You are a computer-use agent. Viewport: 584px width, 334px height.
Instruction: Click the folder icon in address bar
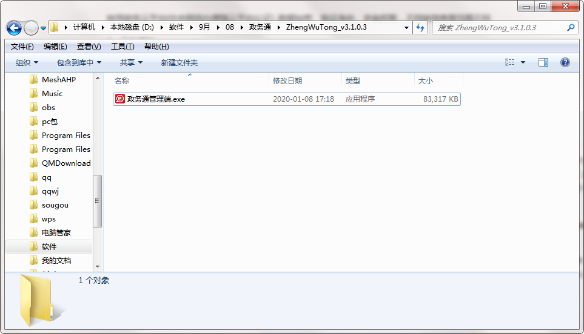55,27
